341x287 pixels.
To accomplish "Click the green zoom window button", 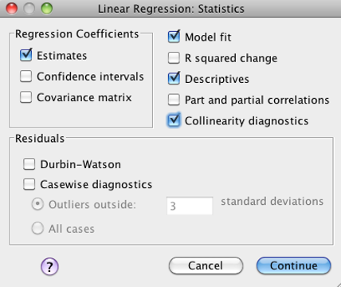I will click(47, 9).
